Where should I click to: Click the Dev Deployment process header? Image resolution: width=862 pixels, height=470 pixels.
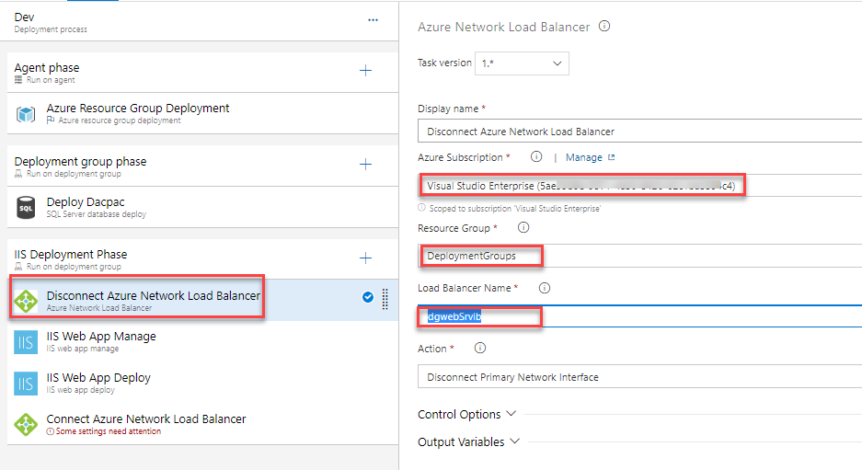coord(199,22)
